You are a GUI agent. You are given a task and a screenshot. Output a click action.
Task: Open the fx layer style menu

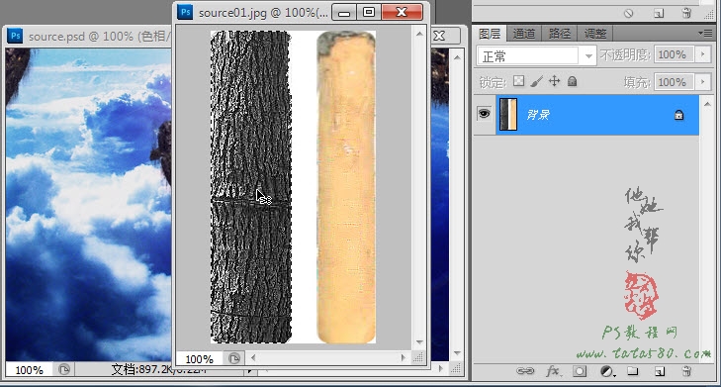point(553,371)
